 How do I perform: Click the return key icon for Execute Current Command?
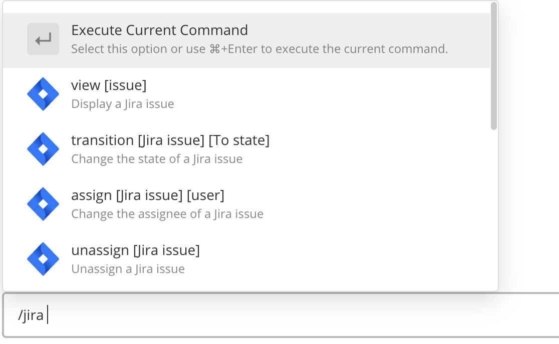(43, 38)
